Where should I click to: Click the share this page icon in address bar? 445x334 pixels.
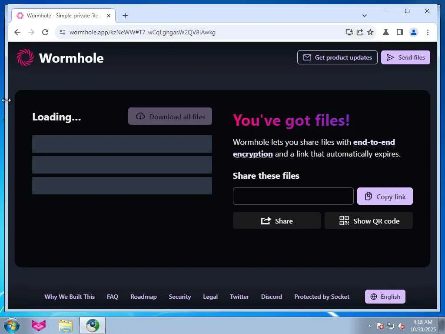[359, 32]
